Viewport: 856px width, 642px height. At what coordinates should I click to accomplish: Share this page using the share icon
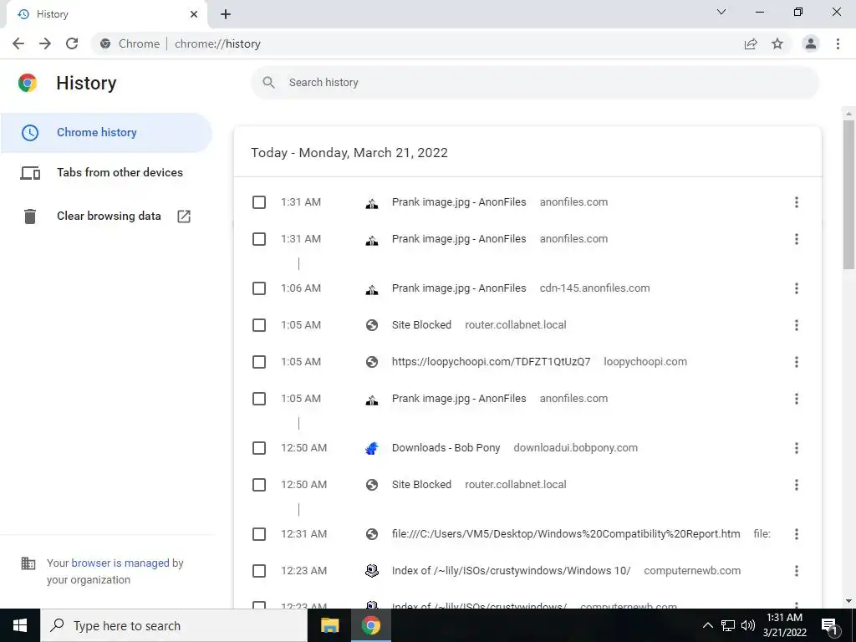coord(751,43)
